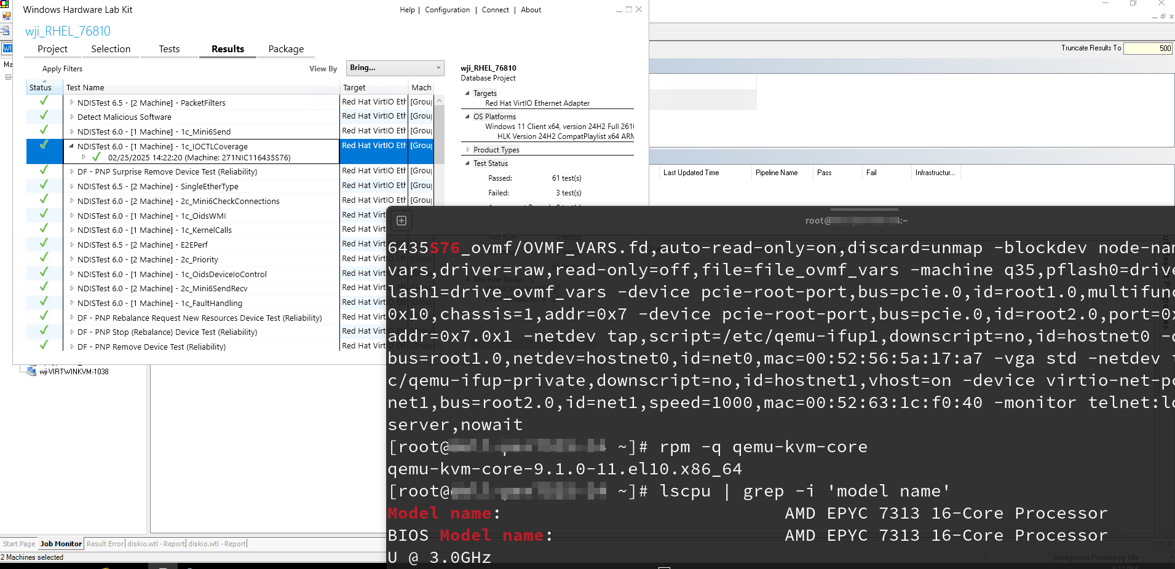Click status checkmark of 1c_Mini6Send row
This screenshot has height=569, width=1175.
point(44,130)
